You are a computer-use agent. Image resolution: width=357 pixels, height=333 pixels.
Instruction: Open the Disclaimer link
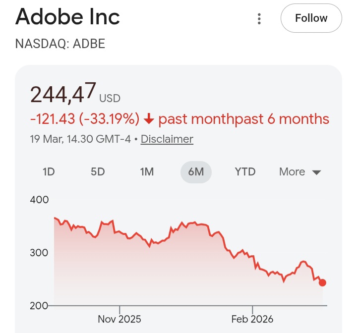tap(167, 139)
